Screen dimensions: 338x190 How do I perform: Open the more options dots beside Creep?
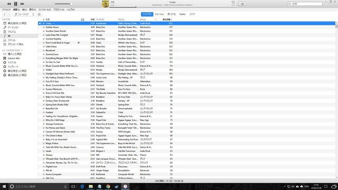54,23
